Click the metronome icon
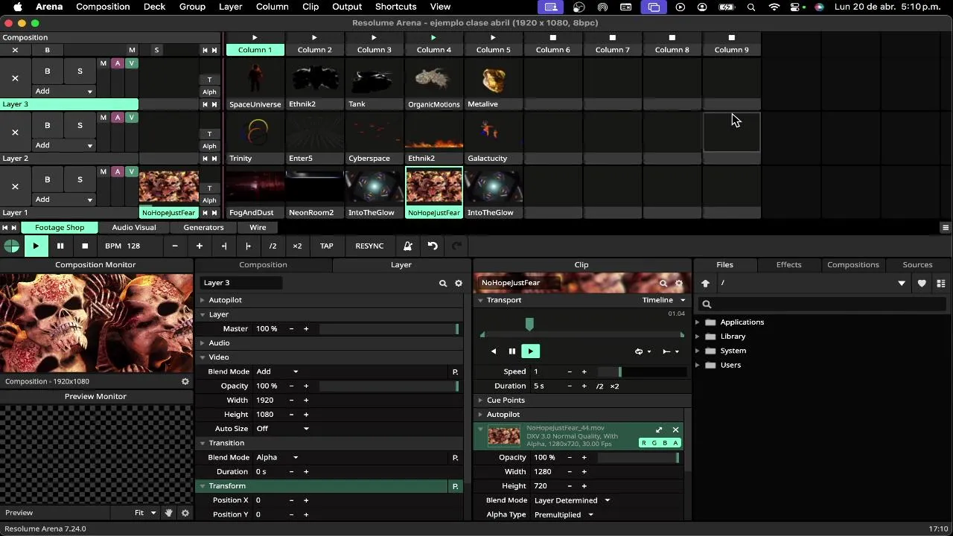Image resolution: width=953 pixels, height=536 pixels. pyautogui.click(x=407, y=246)
